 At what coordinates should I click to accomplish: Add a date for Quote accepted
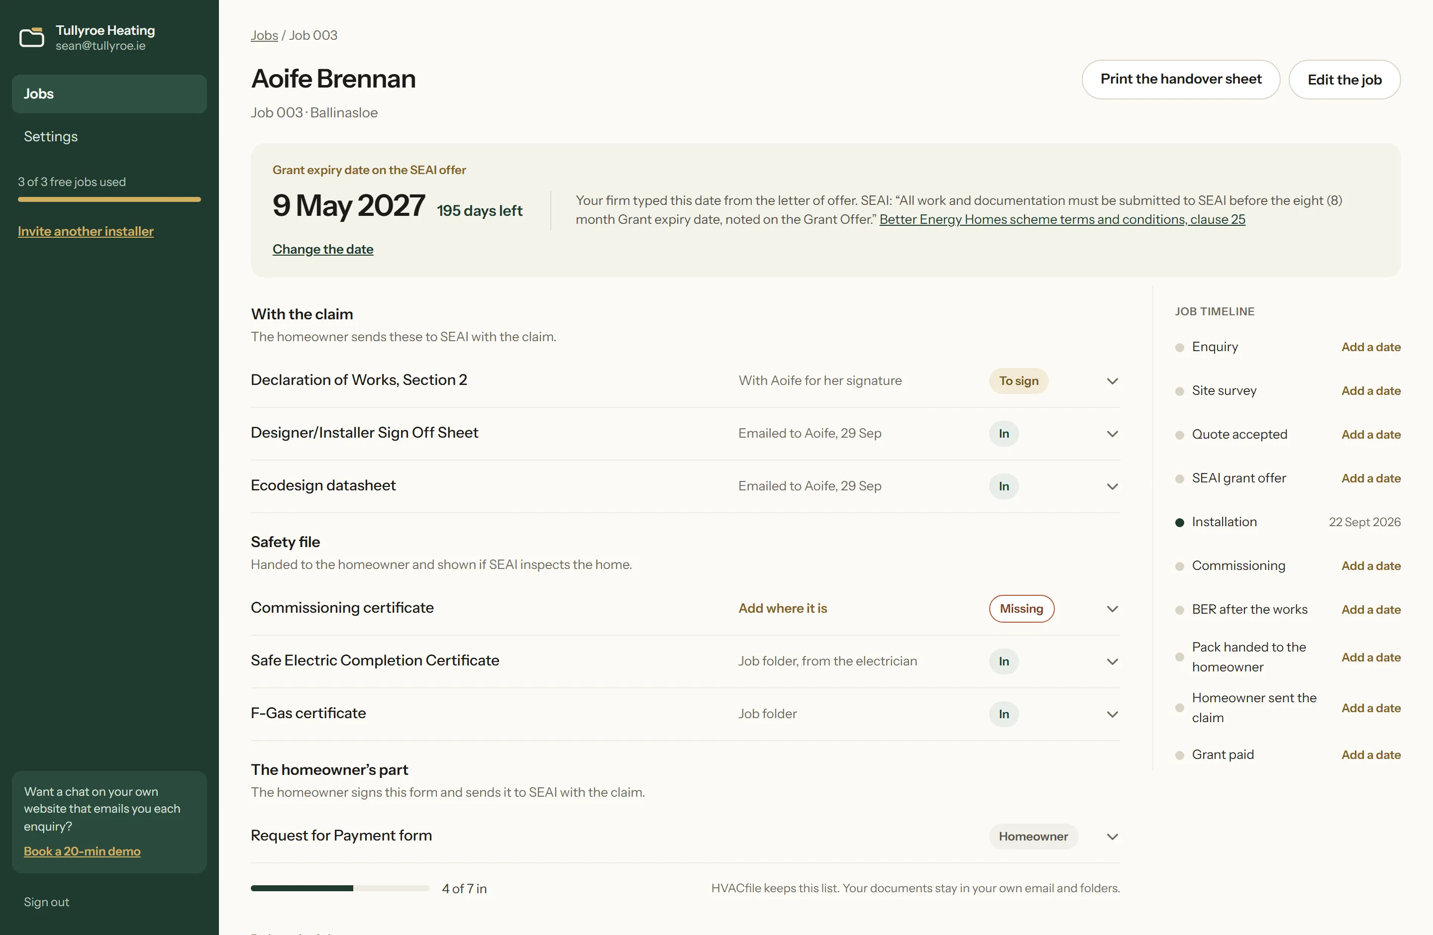1370,434
